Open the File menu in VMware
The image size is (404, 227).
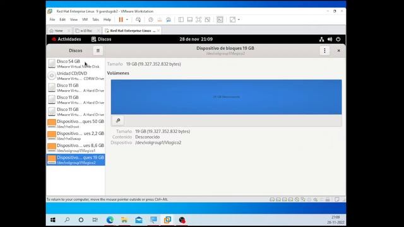[x=52, y=20]
